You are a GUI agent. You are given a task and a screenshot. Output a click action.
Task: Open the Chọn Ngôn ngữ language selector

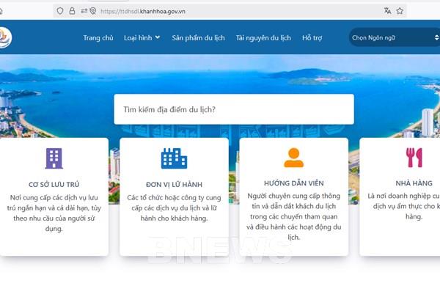click(395, 37)
